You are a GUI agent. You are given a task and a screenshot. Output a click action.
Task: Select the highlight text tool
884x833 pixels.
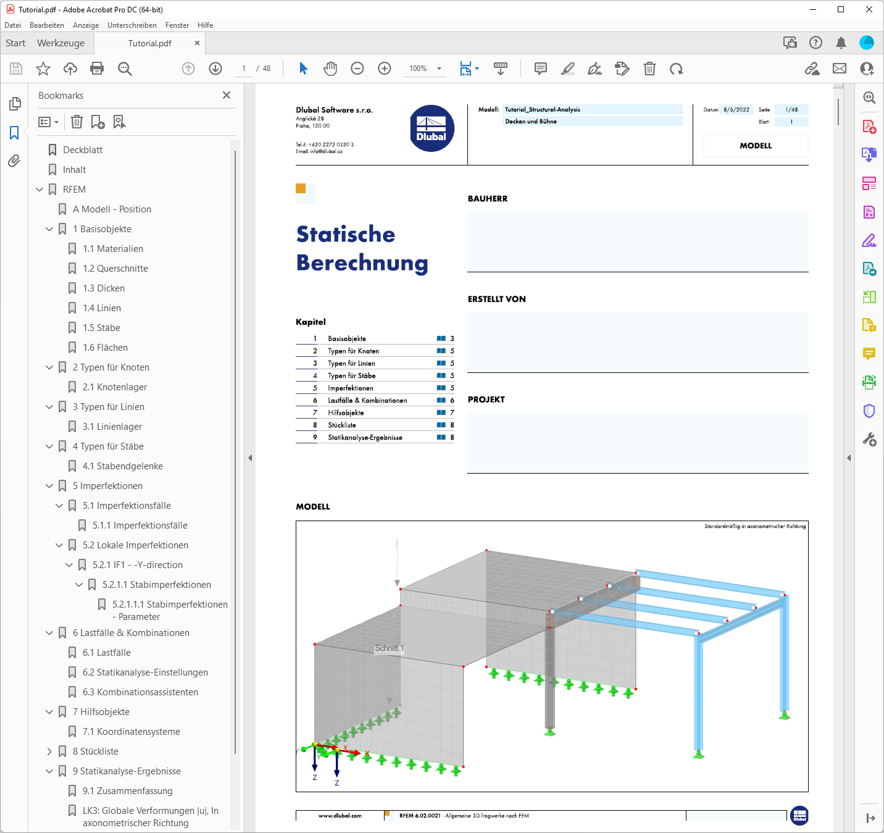(x=568, y=69)
